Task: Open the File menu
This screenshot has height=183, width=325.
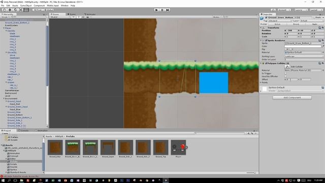Action: click(3, 6)
